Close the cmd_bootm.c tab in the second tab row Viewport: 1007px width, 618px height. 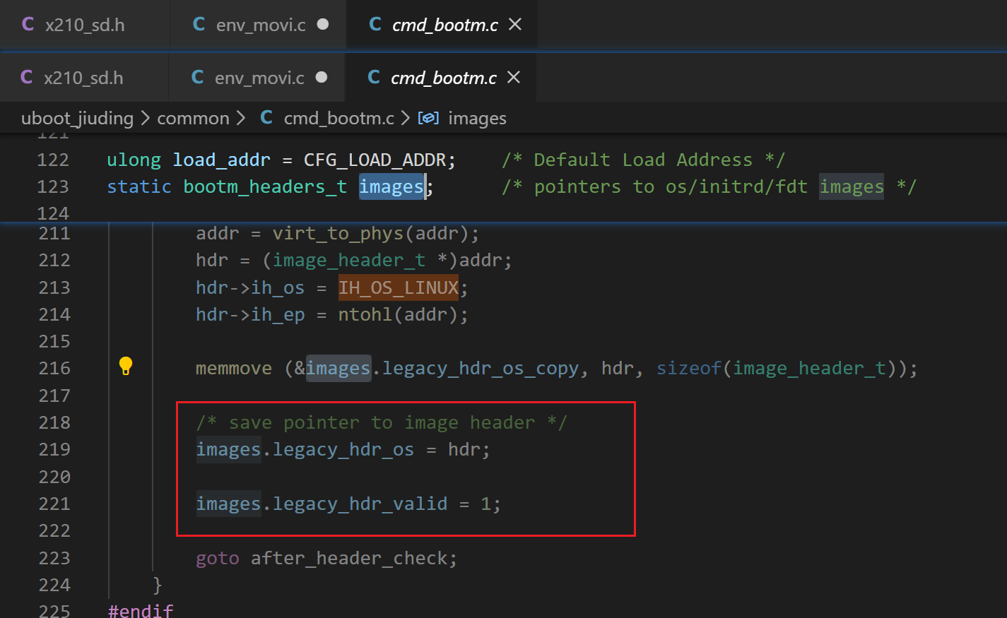coord(514,78)
